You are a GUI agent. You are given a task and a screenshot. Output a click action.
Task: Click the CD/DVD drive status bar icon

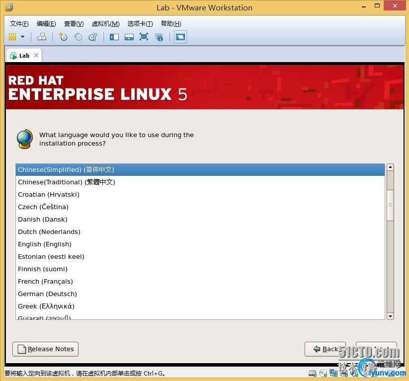click(323, 374)
